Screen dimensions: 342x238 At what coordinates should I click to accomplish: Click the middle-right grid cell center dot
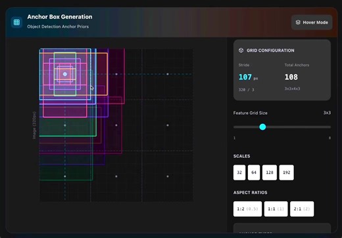point(168,125)
